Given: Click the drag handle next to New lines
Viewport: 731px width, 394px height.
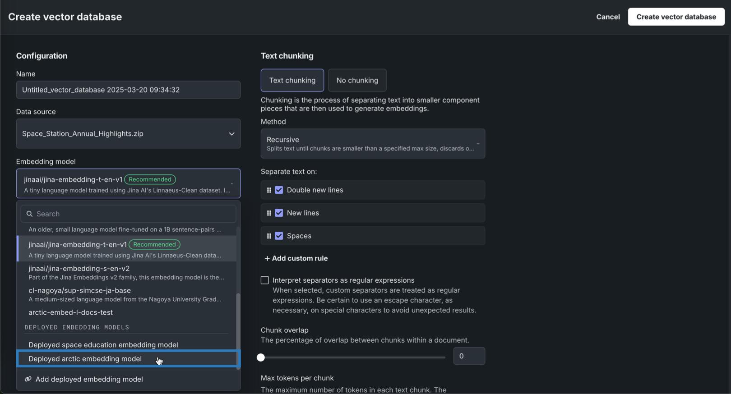Looking at the screenshot, I should (269, 213).
